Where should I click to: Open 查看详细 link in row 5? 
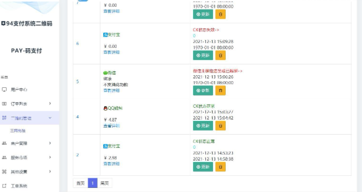111,90
